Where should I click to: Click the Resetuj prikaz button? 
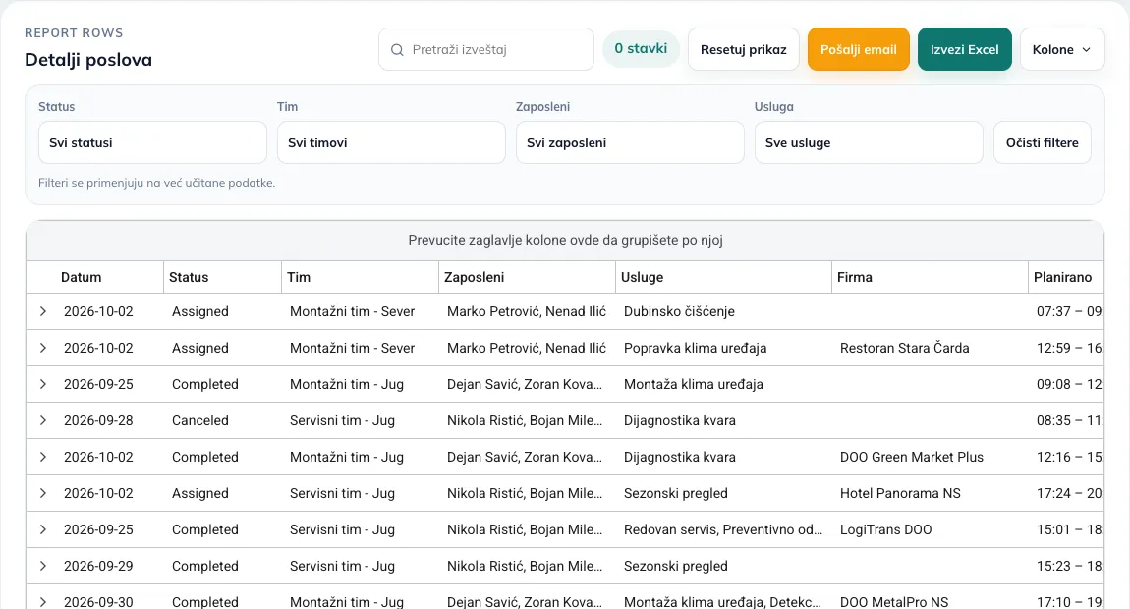point(744,50)
